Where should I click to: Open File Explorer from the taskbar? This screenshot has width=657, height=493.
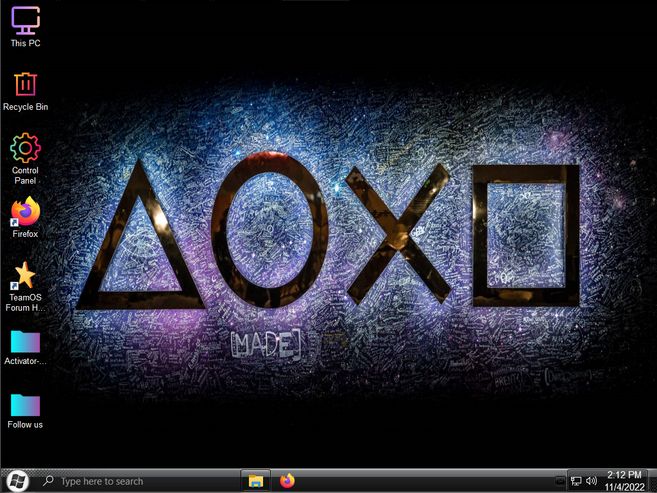coord(255,481)
